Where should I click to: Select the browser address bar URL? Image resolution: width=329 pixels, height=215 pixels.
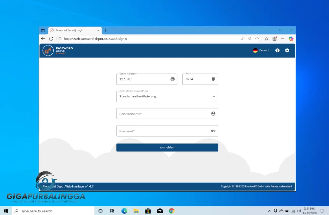(95, 39)
